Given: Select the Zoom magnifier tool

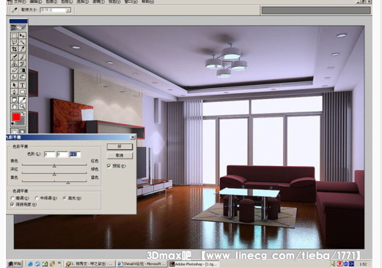Looking at the screenshot, I should (x=22, y=106).
